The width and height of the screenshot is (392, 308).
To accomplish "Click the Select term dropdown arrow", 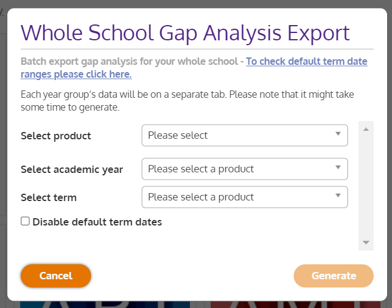I will click(x=338, y=196).
